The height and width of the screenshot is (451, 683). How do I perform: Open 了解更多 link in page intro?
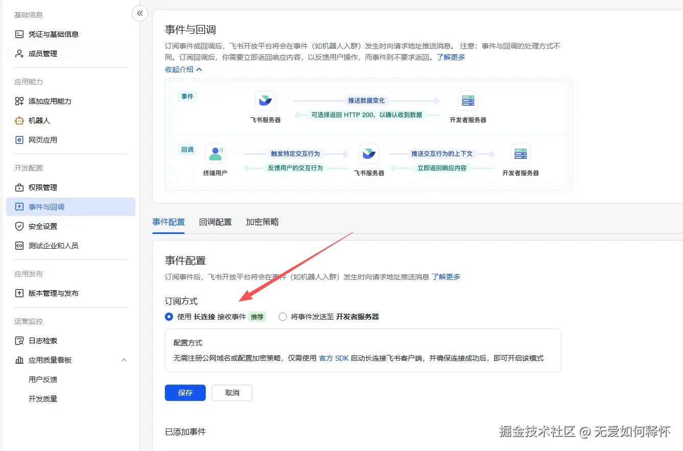pyautogui.click(x=451, y=57)
